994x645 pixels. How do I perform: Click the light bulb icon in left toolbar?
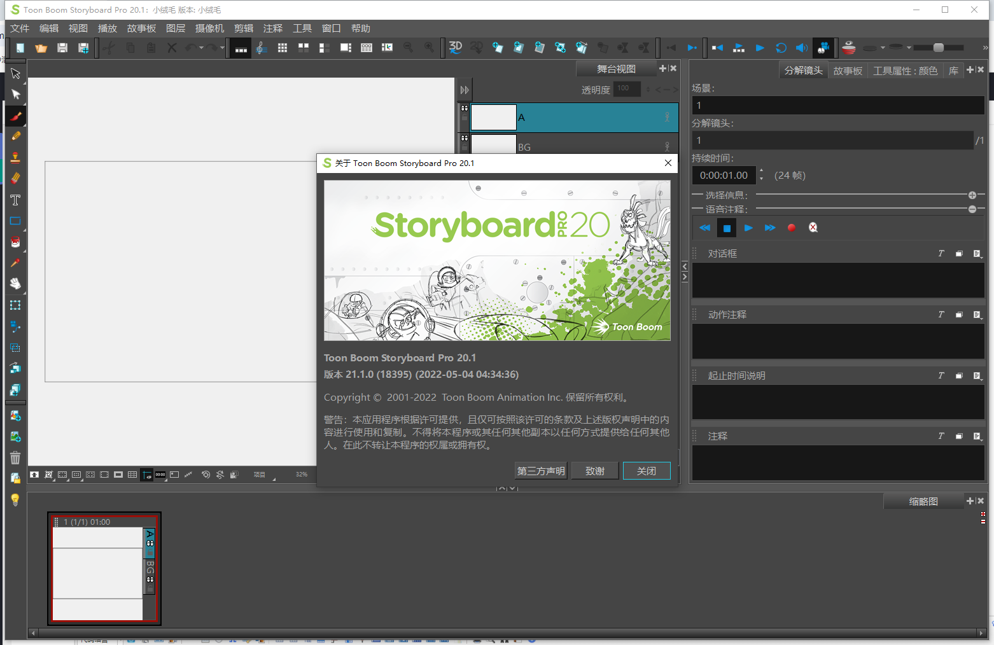(15, 500)
